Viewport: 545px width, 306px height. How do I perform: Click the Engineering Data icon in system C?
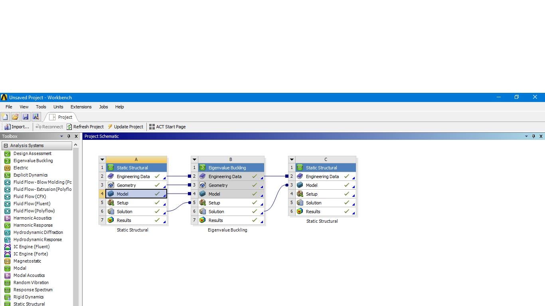tap(300, 177)
